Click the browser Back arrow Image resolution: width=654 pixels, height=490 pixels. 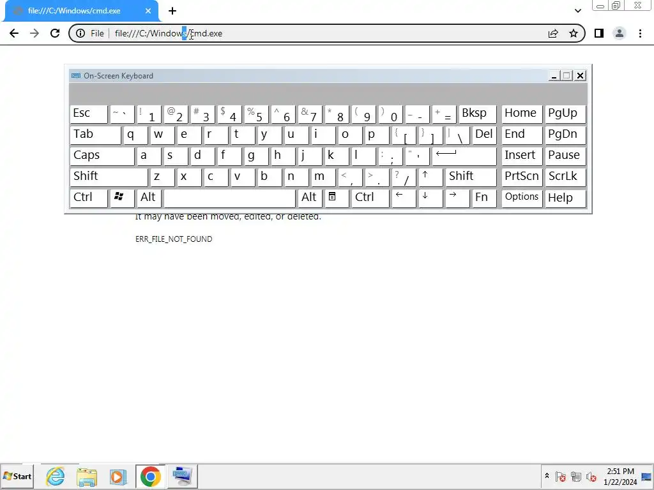tap(14, 33)
